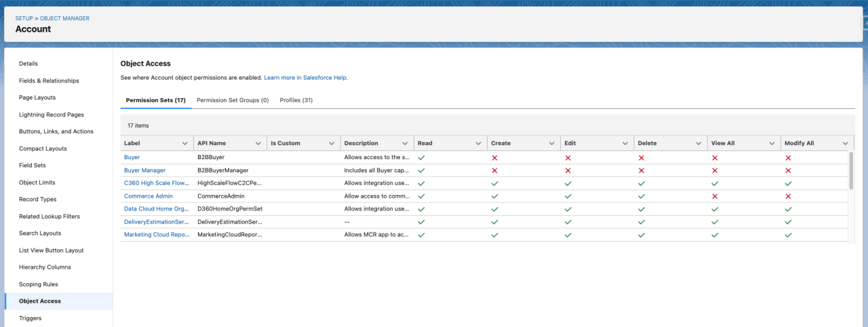The width and height of the screenshot is (868, 327).
Task: Go to OBJECT MANAGER breadcrumb link
Action: 64,18
